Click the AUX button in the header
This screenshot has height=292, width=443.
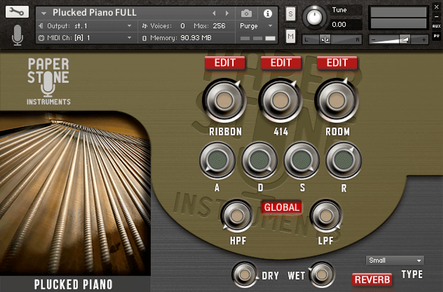(x=436, y=26)
